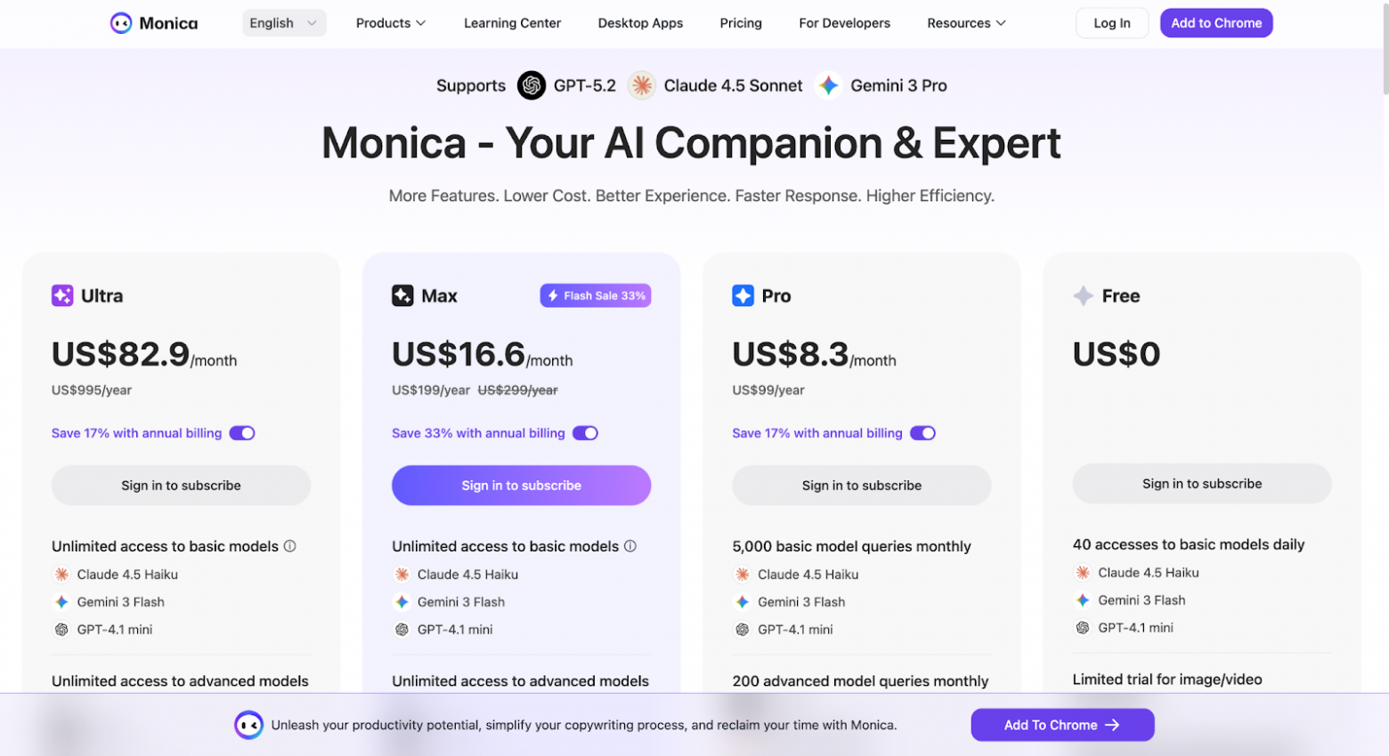
Task: Select the Gemini 3 Pro sparkle icon
Action: pos(829,85)
